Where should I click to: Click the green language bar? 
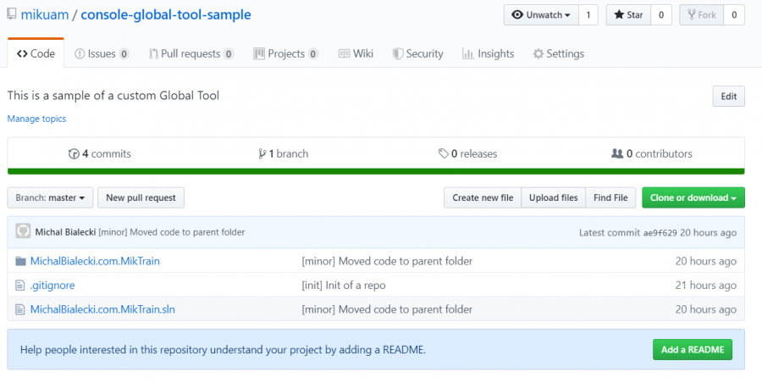(x=376, y=172)
